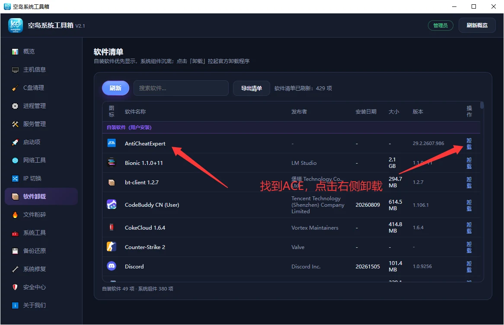This screenshot has width=504, height=325.
Task: Click the 发布者 column header
Action: coord(299,112)
